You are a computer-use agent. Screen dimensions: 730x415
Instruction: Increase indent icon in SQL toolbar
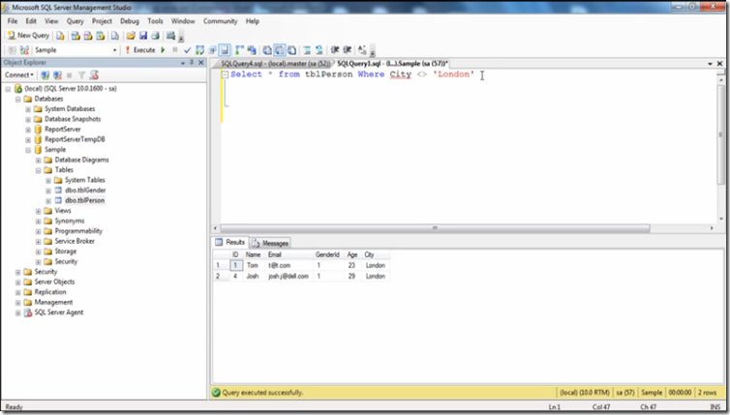[x=348, y=49]
